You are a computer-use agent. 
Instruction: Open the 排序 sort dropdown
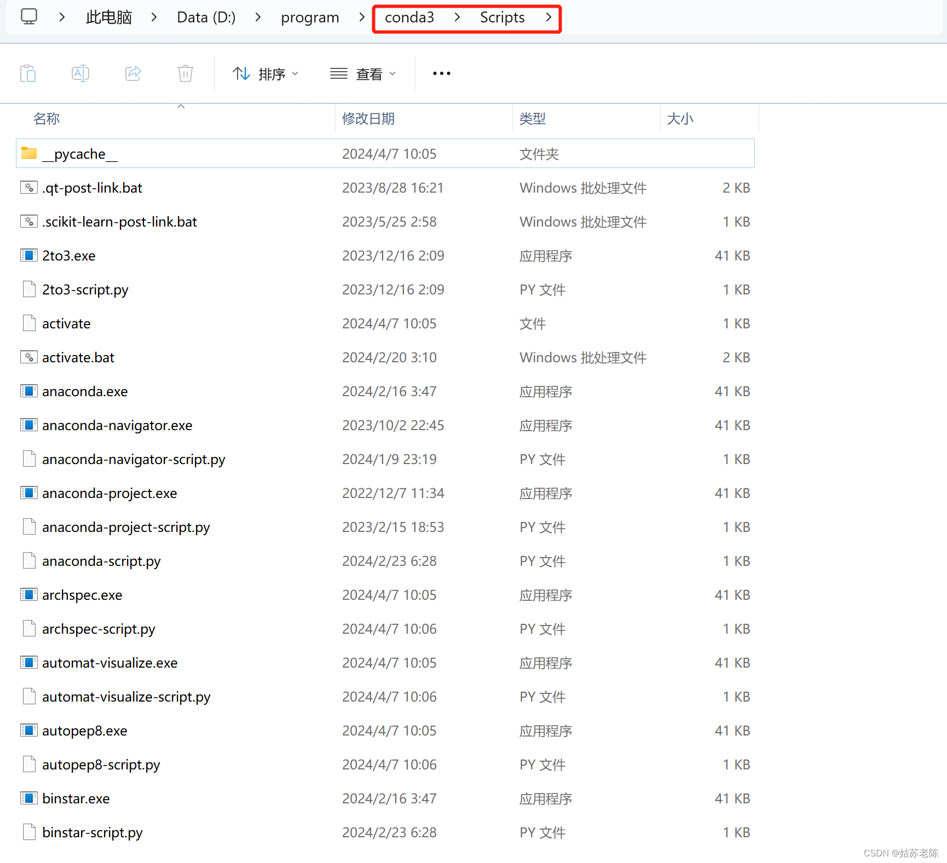pos(265,73)
